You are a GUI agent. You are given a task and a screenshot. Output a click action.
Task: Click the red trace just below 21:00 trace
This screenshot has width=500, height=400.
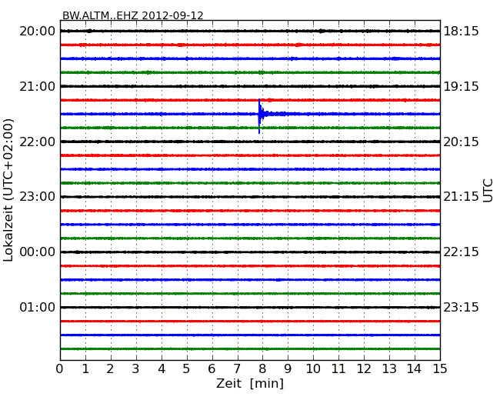click(x=250, y=100)
